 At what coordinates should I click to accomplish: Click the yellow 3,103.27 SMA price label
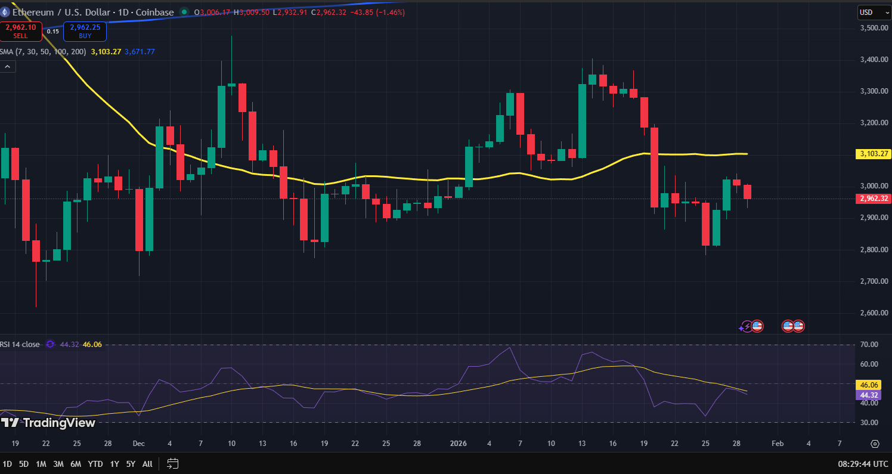pos(874,154)
